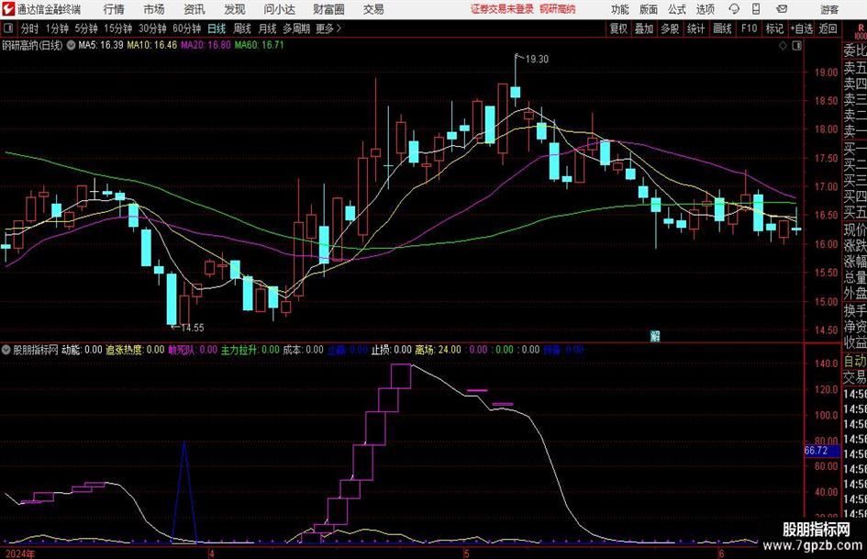Switch to 月线 monthly period
The height and width of the screenshot is (559, 867).
(x=267, y=28)
